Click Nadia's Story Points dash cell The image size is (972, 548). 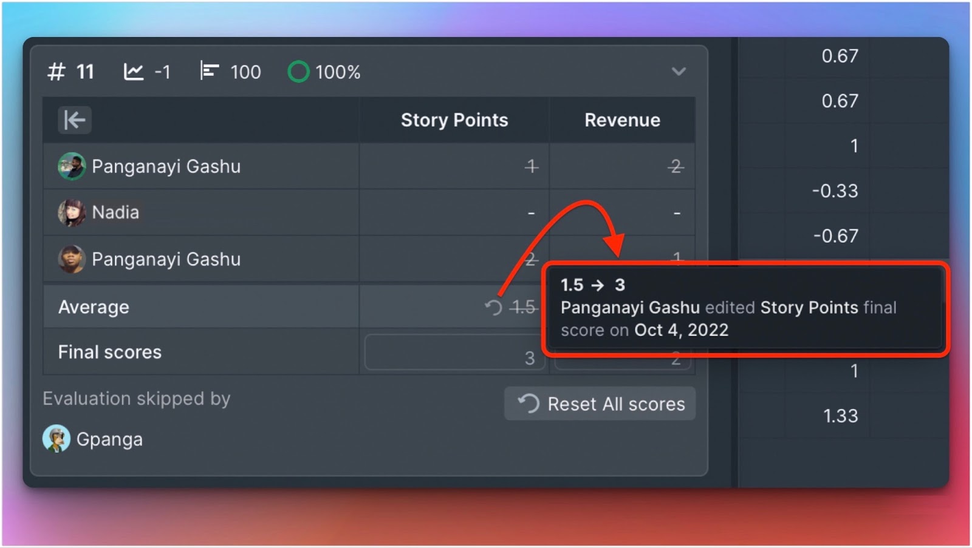[x=530, y=213]
